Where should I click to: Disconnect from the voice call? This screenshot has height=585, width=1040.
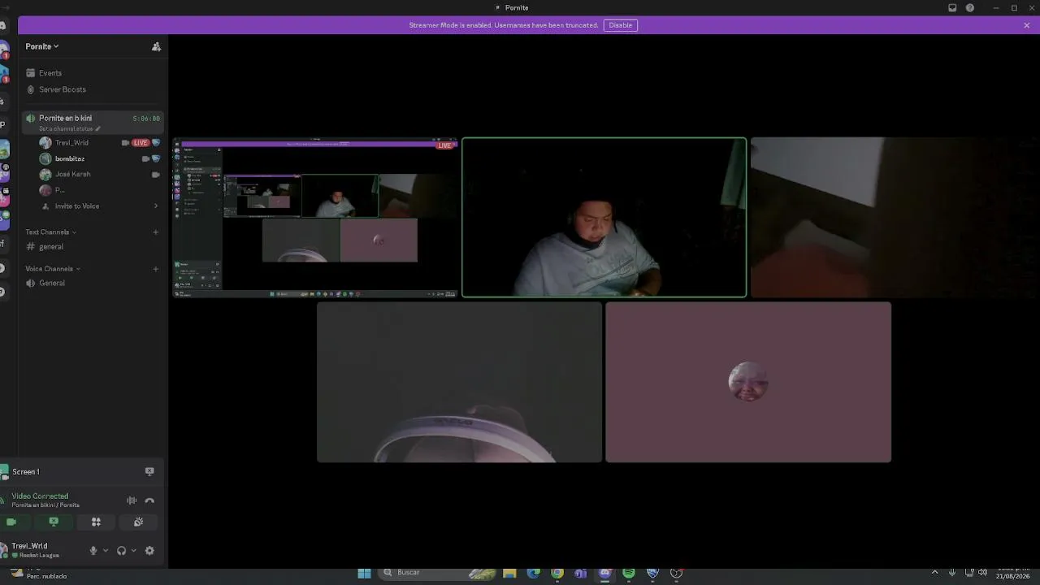pos(149,500)
